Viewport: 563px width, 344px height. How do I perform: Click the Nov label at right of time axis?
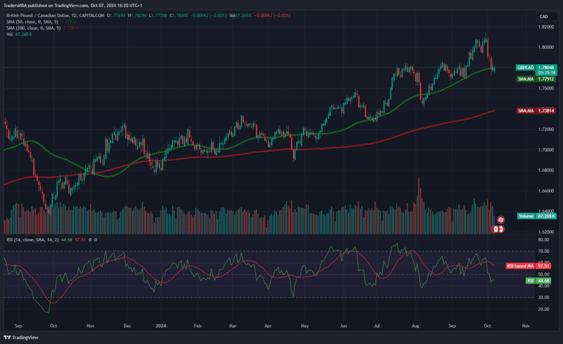pyautogui.click(x=525, y=325)
